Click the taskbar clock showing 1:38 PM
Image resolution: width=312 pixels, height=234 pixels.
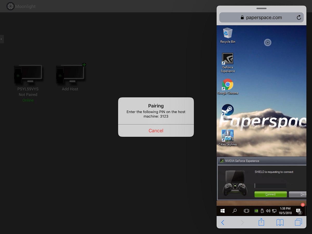point(285,211)
